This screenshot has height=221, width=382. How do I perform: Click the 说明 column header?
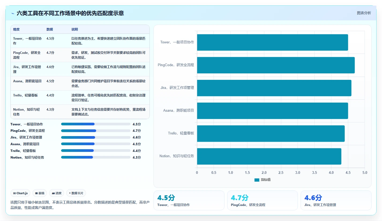click(75, 29)
